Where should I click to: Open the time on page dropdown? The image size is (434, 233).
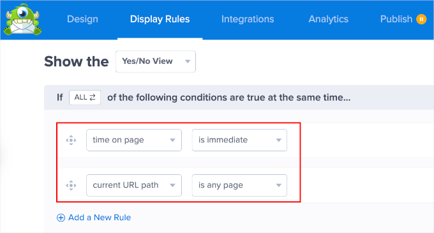(x=134, y=140)
